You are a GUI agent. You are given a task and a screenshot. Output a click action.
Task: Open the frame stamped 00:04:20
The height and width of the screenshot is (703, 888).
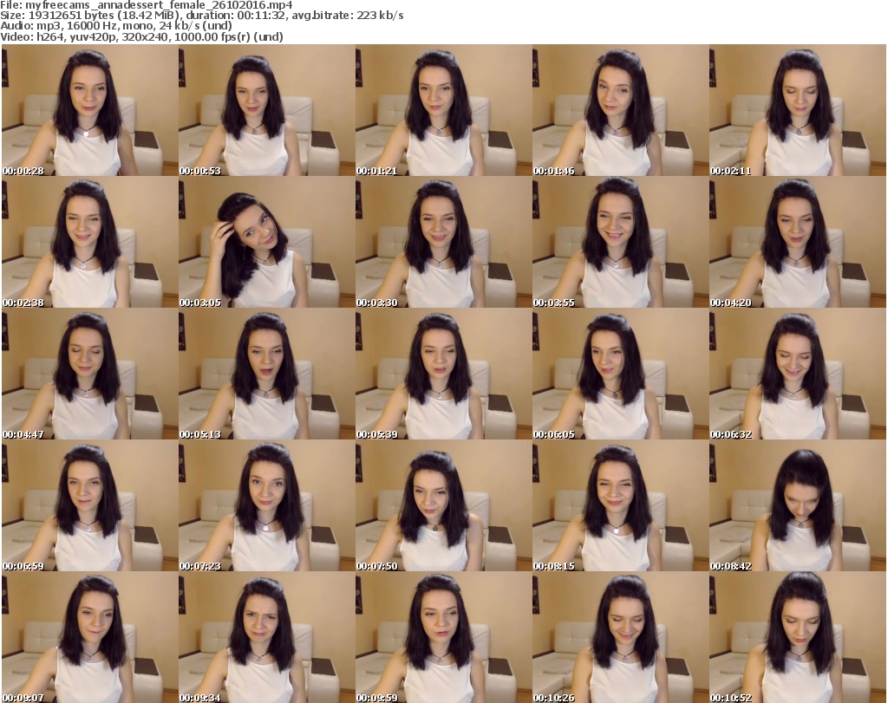tap(798, 242)
